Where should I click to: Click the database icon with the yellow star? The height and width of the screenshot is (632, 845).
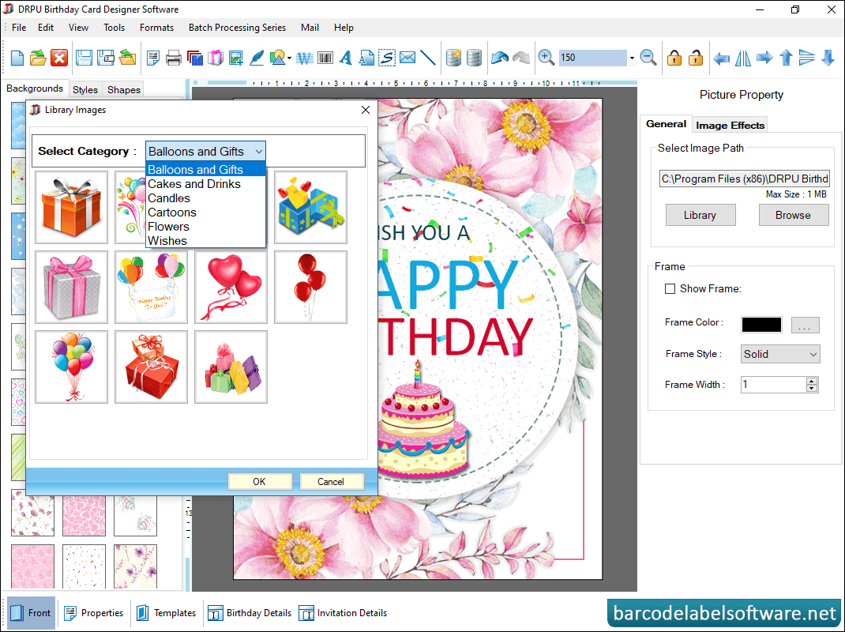point(454,58)
